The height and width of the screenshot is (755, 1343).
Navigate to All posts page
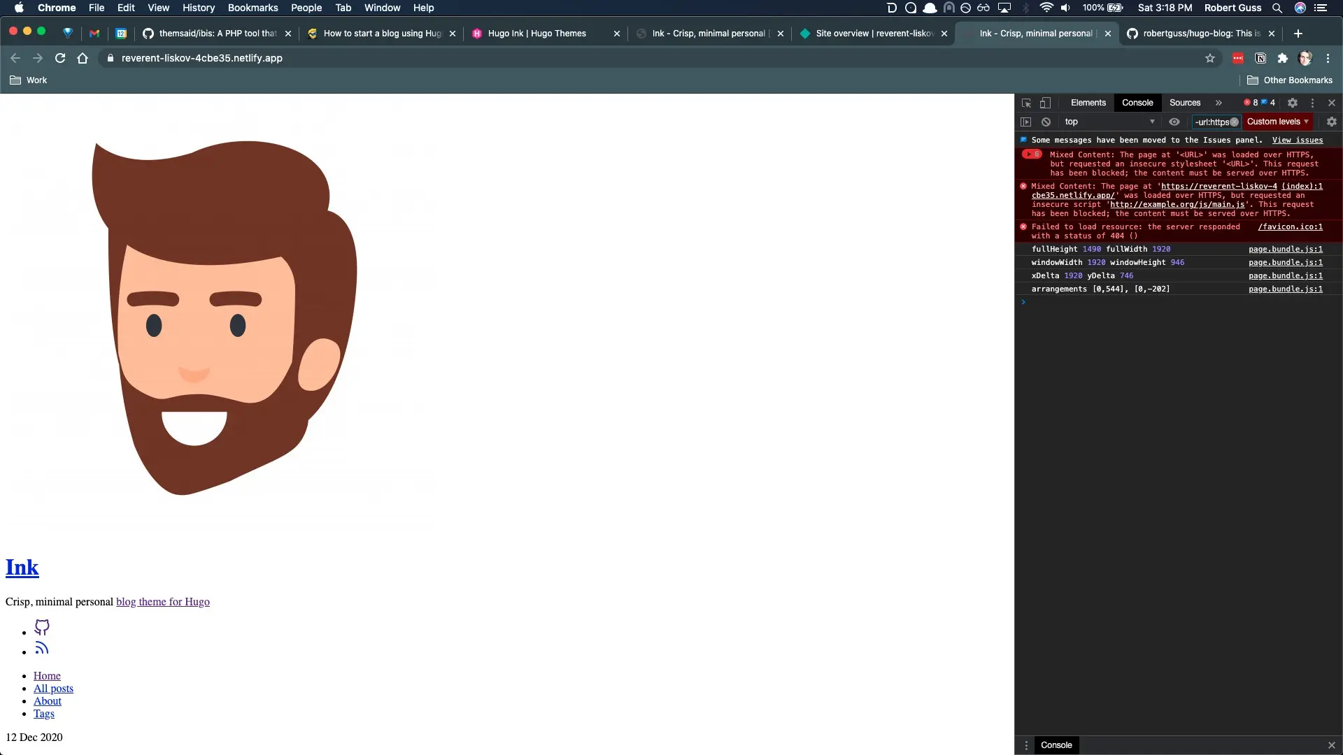[52, 689]
